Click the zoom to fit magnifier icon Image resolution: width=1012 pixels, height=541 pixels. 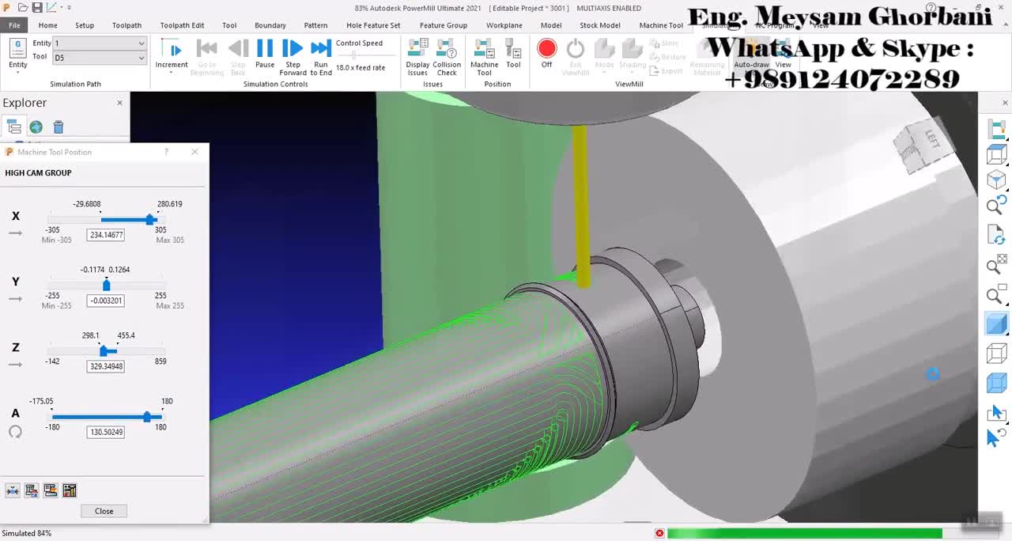tap(996, 264)
